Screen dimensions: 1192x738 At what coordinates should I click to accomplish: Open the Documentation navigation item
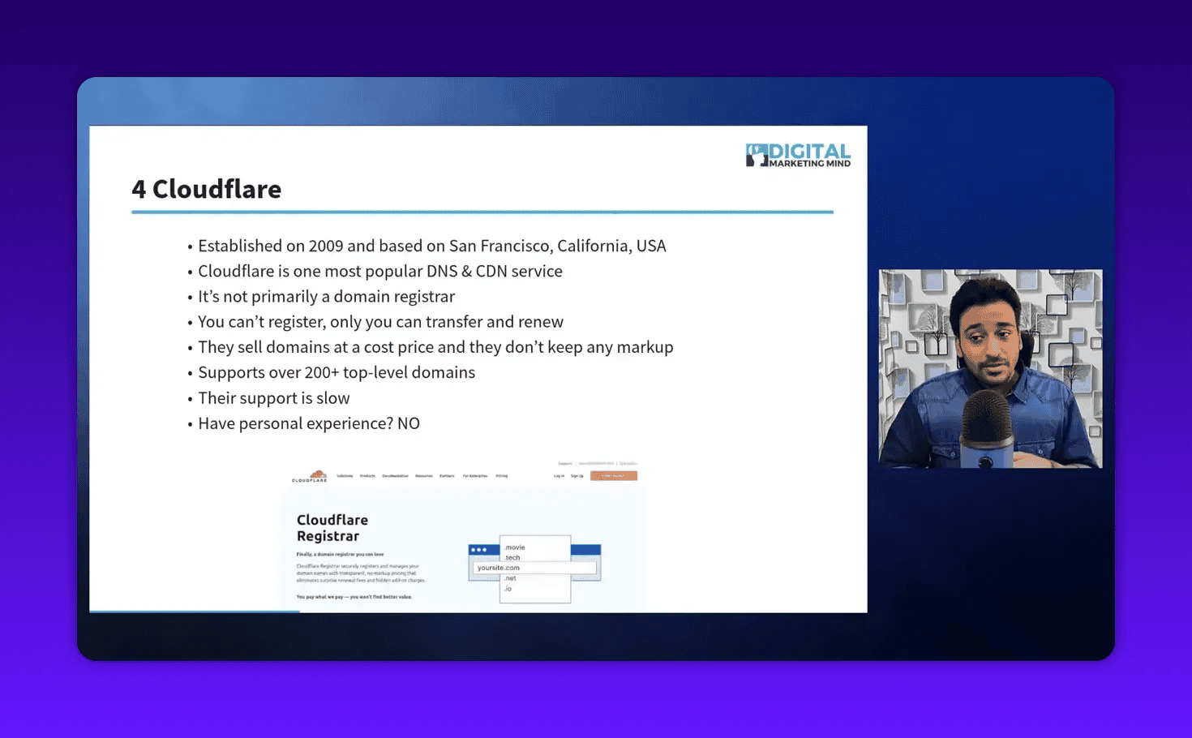pos(396,476)
